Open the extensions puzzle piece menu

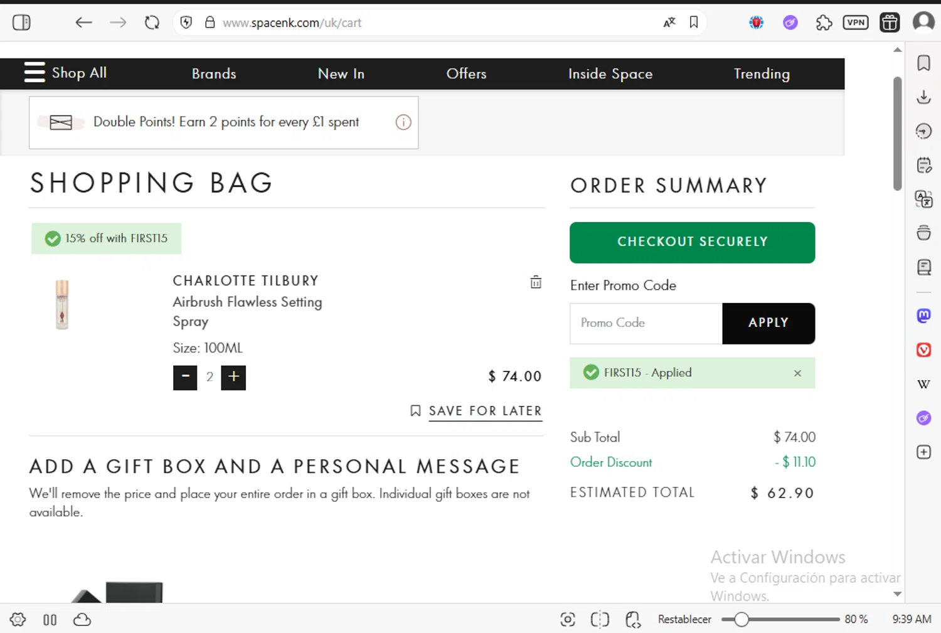pyautogui.click(x=824, y=23)
